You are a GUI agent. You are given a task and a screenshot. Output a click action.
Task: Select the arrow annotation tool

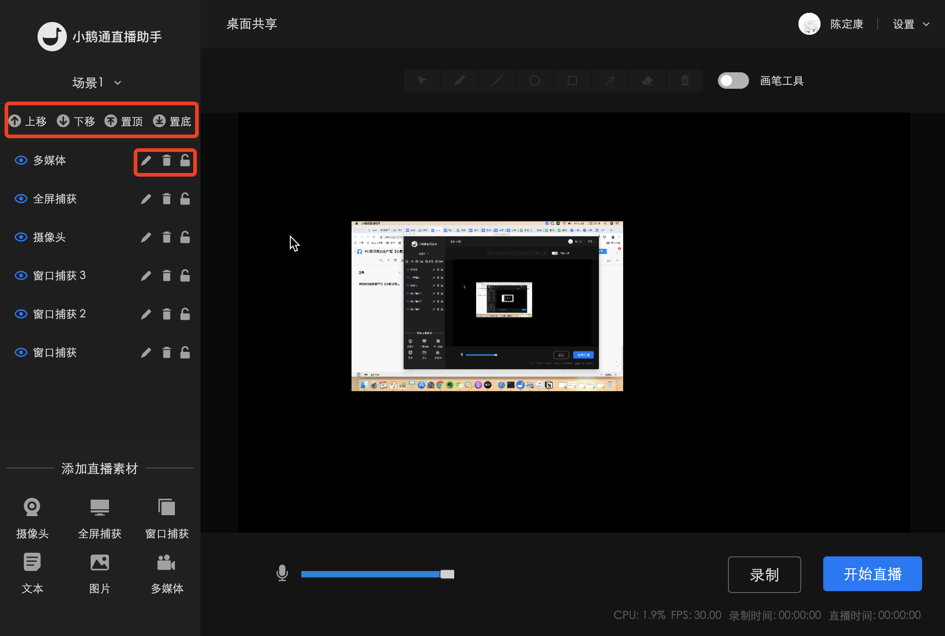click(x=609, y=81)
